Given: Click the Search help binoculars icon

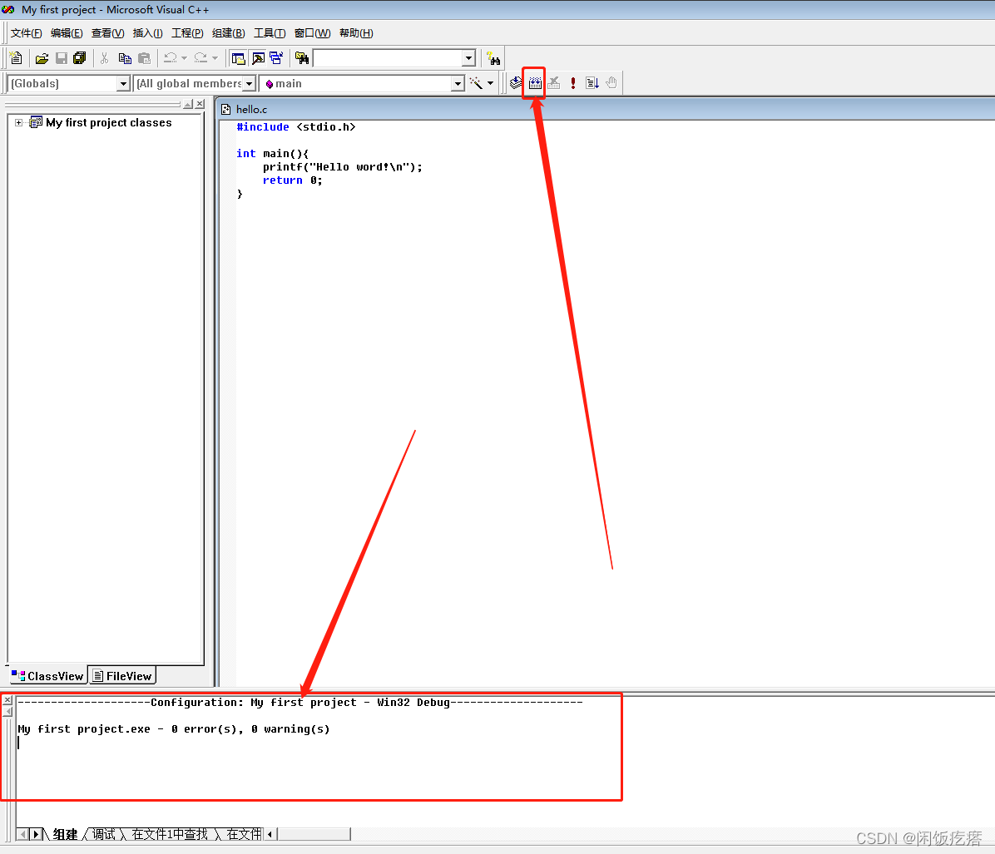Looking at the screenshot, I should [x=493, y=59].
